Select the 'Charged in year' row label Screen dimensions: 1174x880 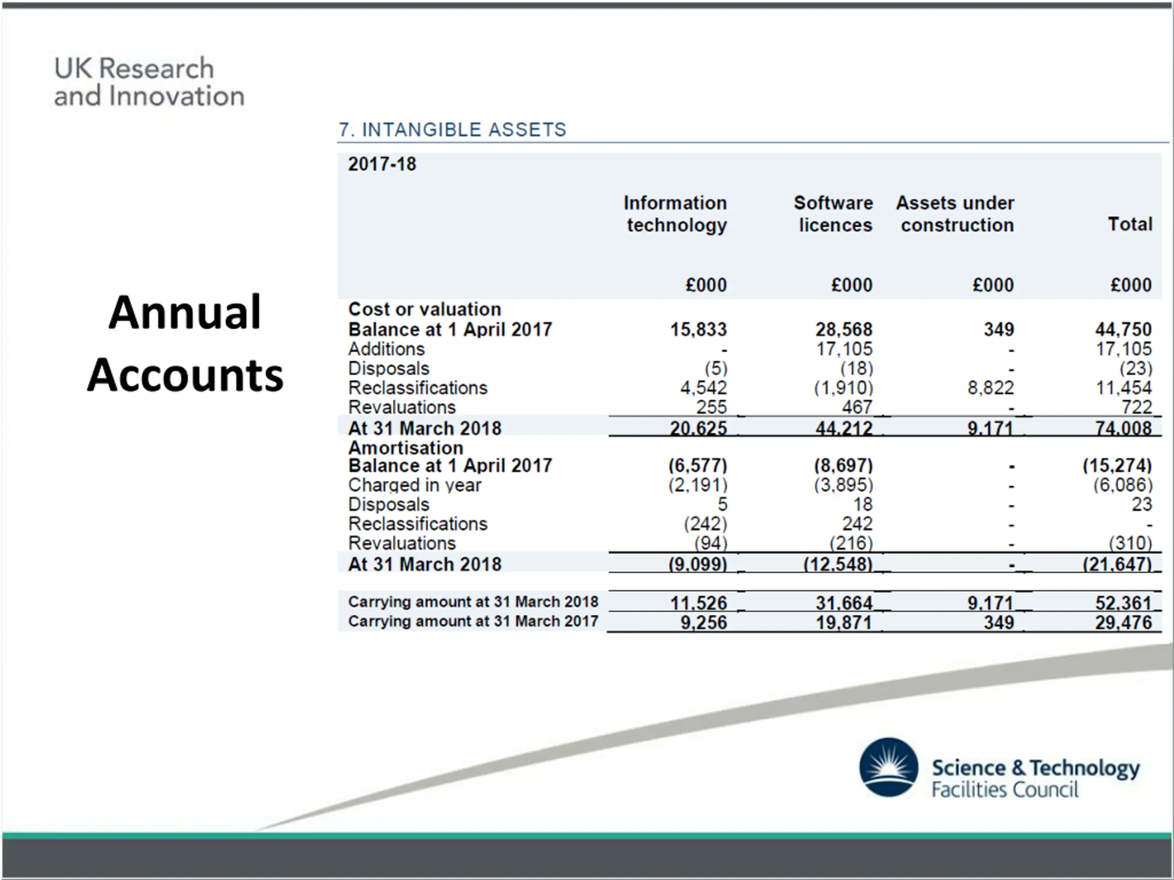pos(415,485)
